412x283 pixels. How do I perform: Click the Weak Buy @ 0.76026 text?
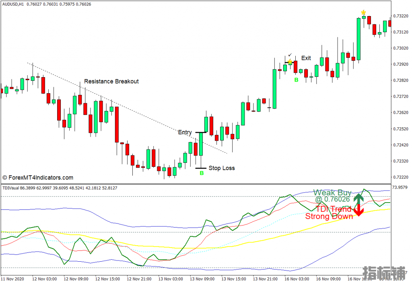pyautogui.click(x=332, y=196)
